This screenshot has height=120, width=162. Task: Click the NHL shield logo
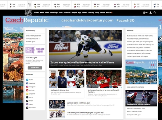(28, 13)
